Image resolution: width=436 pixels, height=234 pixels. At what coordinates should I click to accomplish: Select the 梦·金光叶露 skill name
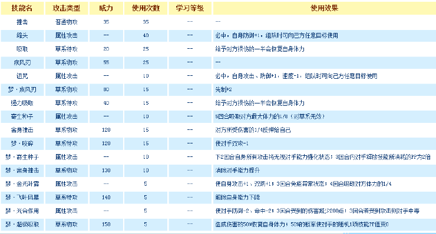pyautogui.click(x=22, y=184)
